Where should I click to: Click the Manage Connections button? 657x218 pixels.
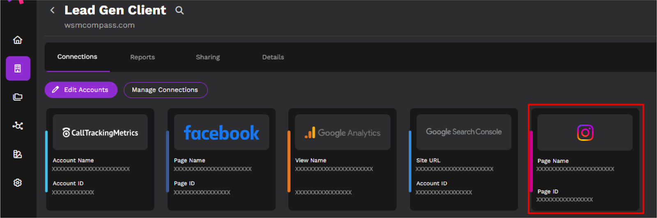pos(165,90)
